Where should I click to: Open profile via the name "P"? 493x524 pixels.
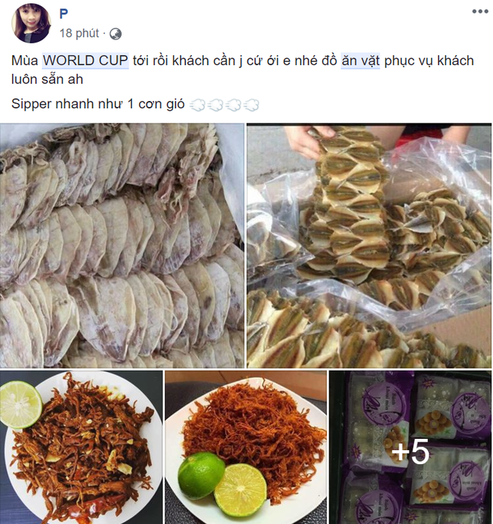coord(63,13)
